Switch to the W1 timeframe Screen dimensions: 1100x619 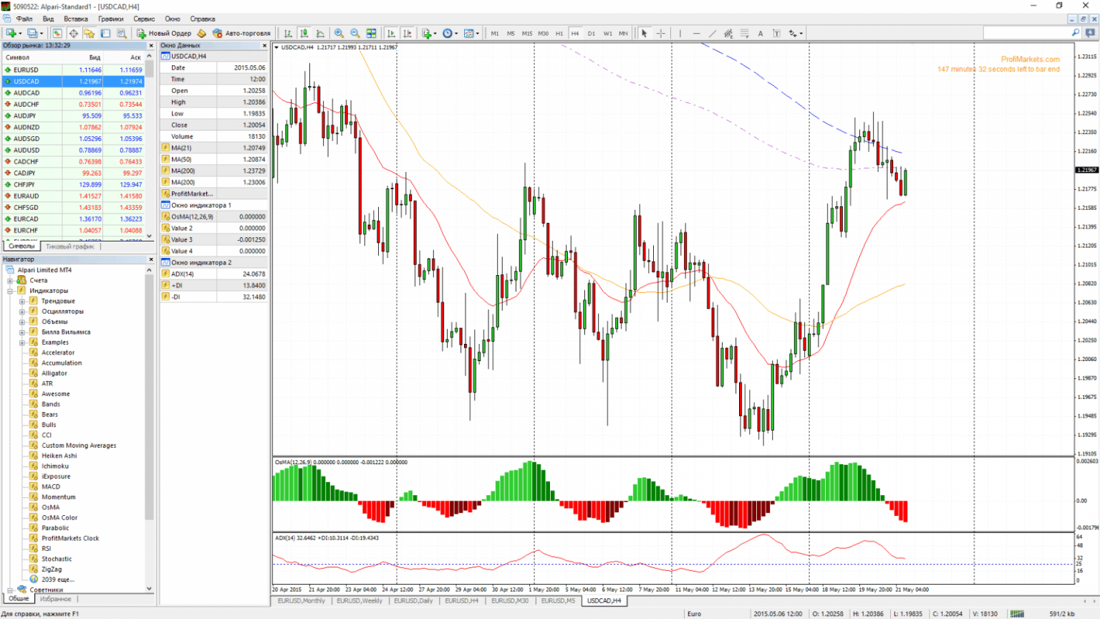click(607, 33)
